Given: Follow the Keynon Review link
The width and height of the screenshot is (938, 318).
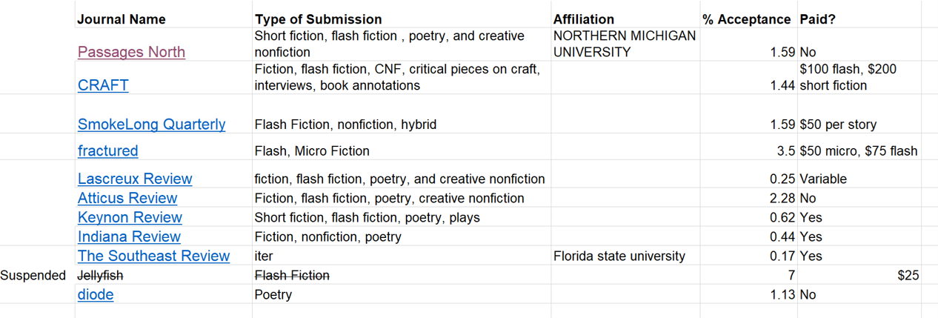Looking at the screenshot, I should click(x=130, y=217).
